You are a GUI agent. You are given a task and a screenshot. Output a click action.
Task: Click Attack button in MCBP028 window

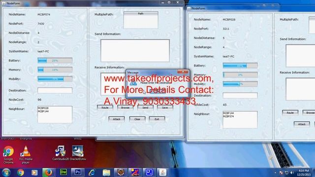(x=302, y=124)
